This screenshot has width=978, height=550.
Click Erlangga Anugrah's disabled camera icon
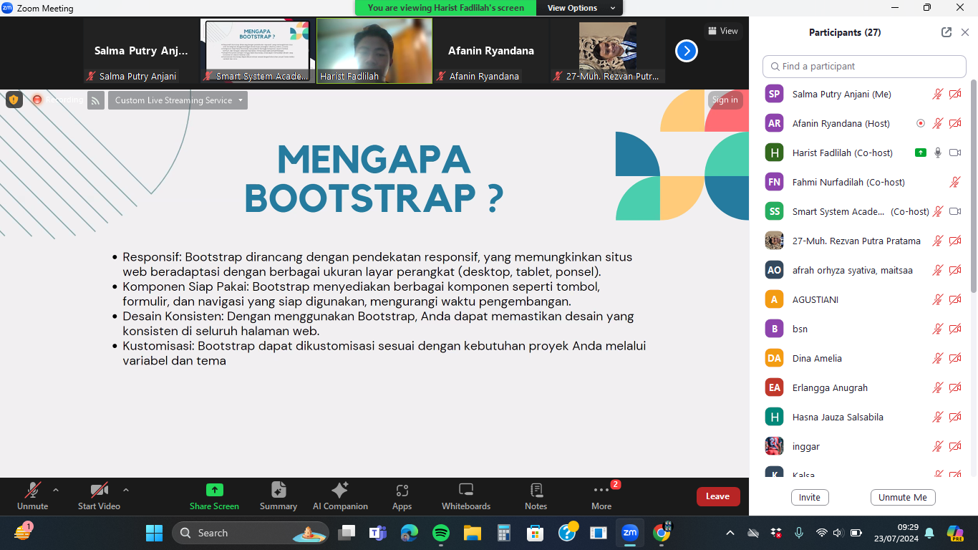954,387
